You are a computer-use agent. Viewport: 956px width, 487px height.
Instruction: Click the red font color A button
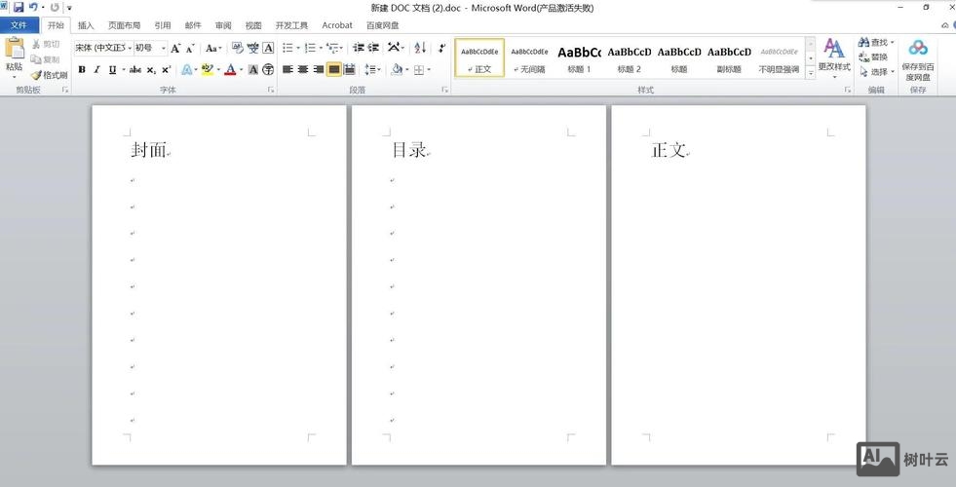point(230,69)
